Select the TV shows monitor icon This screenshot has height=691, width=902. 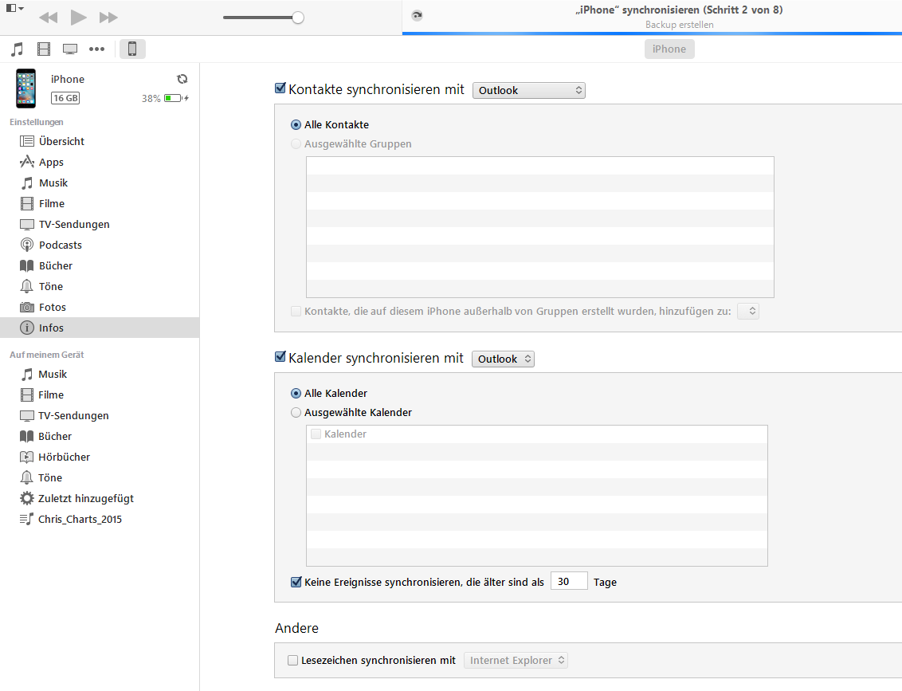70,49
